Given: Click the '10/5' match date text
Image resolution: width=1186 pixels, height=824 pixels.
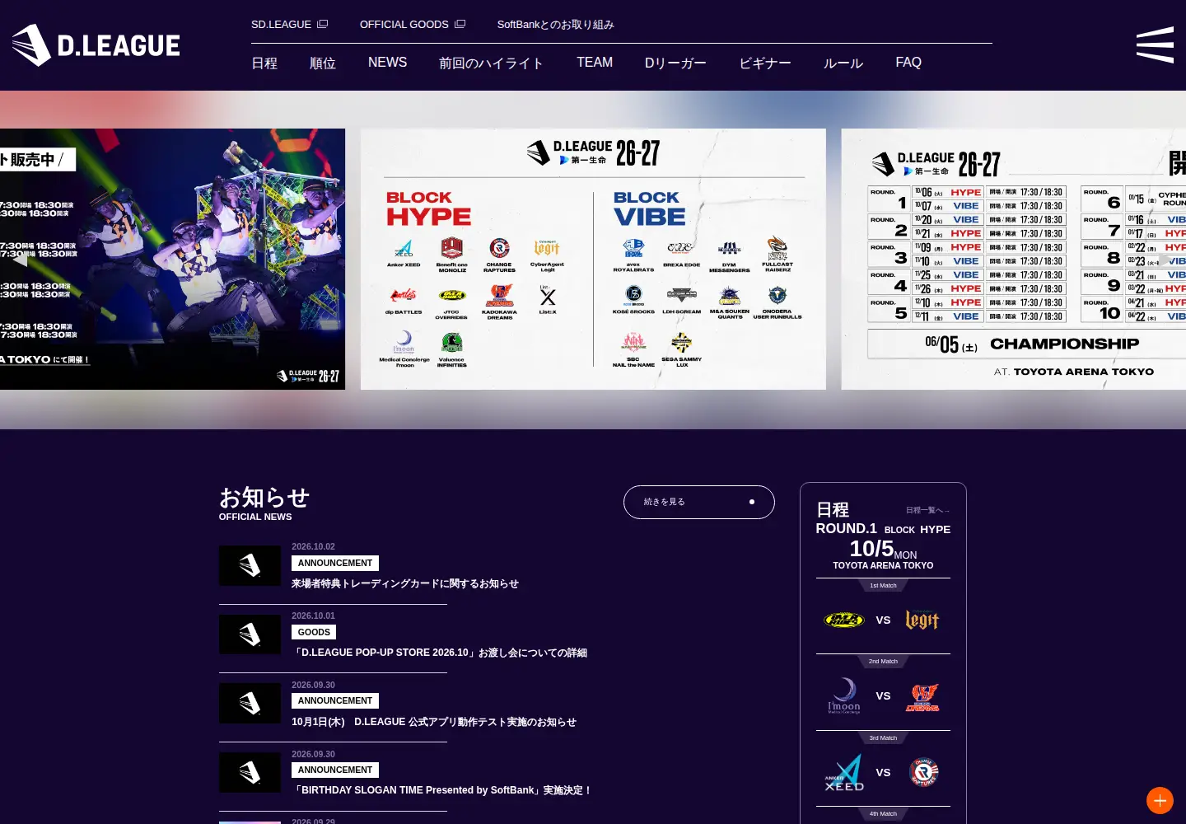Looking at the screenshot, I should [871, 549].
